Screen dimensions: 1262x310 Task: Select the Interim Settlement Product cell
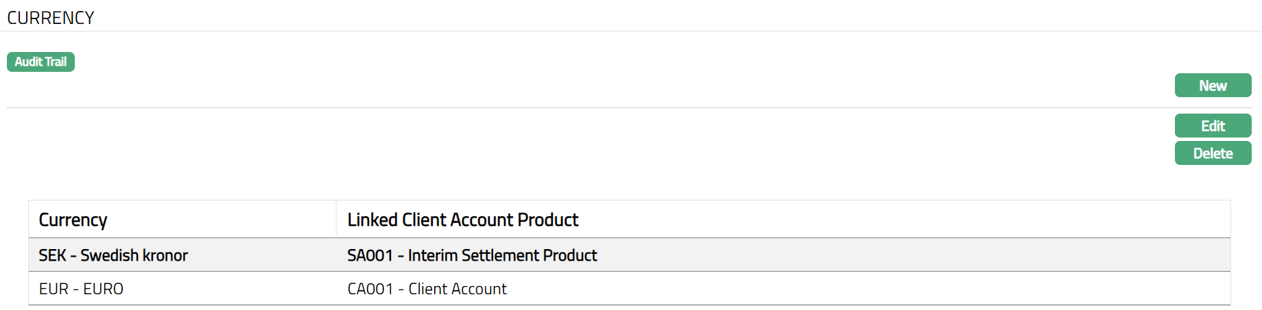pyautogui.click(x=472, y=255)
